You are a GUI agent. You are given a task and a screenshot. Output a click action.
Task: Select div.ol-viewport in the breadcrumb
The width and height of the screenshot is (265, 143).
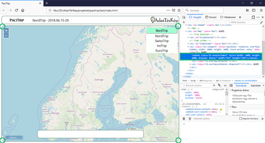pyautogui.click(x=223, y=81)
